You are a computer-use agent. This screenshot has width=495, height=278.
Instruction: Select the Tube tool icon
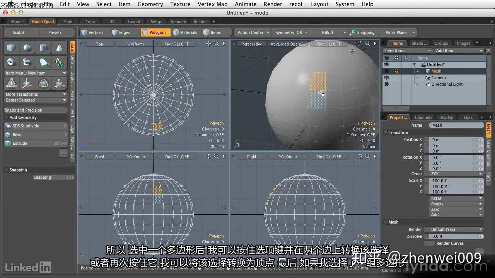(27, 62)
